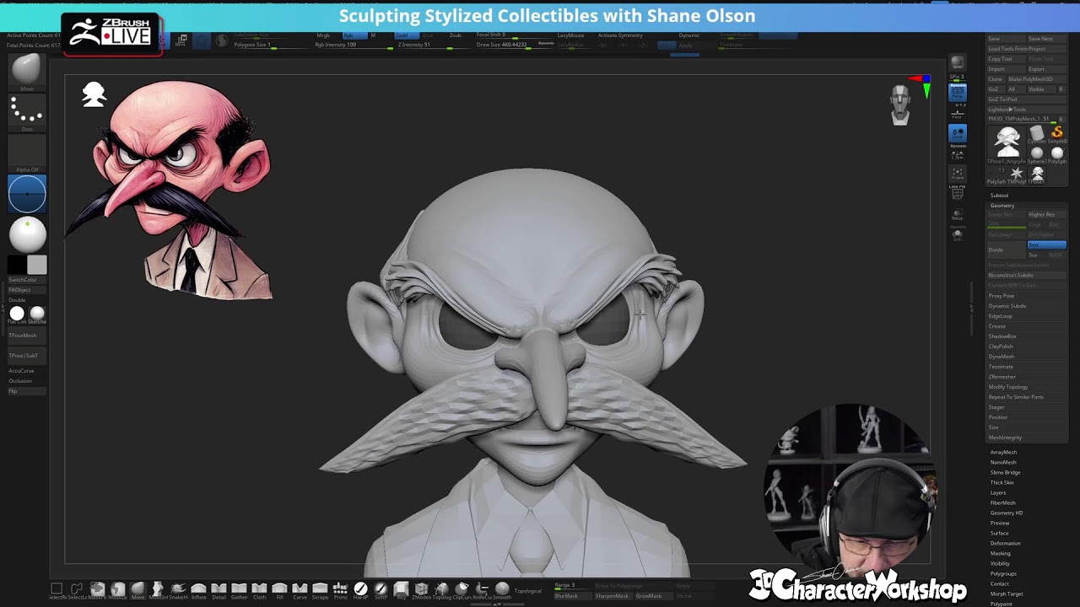1080x607 pixels.
Task: Toggle PolyF line fill display
Action: tap(957, 195)
